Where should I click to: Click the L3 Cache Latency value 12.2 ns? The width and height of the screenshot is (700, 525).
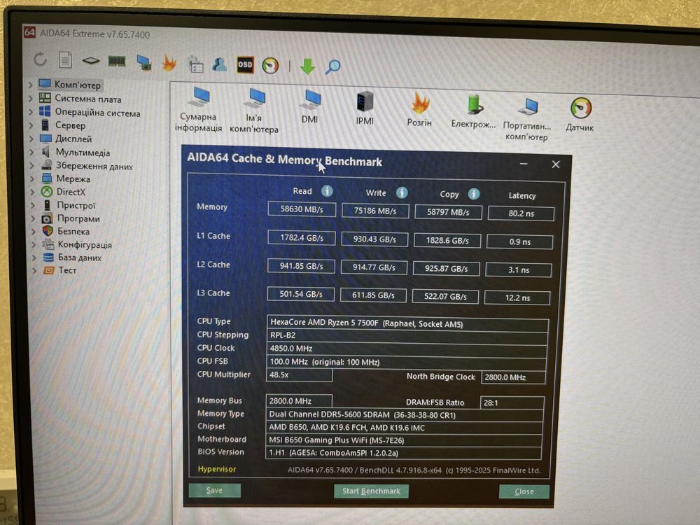coord(517,297)
